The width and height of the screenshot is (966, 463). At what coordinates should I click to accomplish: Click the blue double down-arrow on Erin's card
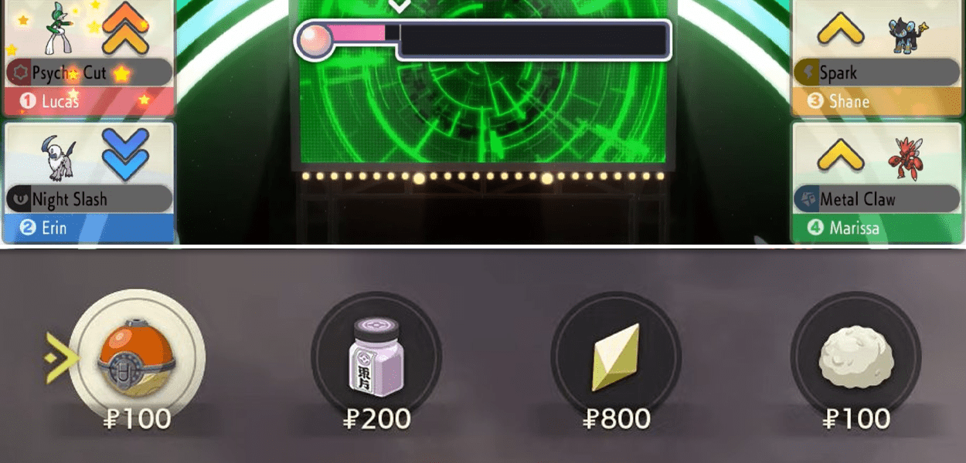click(x=125, y=151)
